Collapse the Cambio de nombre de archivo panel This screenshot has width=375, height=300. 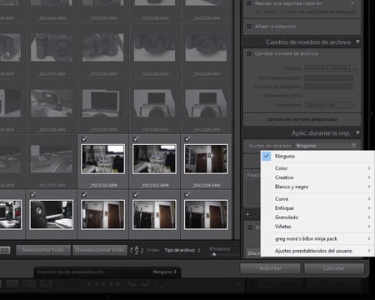(x=357, y=42)
